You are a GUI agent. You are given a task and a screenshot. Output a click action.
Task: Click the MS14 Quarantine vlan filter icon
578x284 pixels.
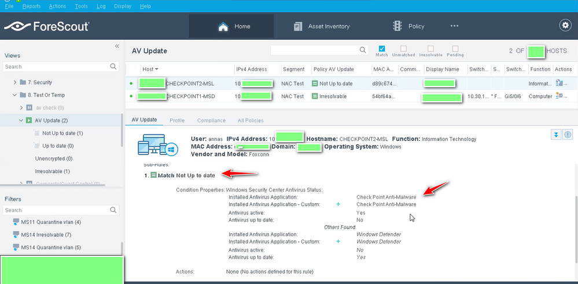coord(16,247)
